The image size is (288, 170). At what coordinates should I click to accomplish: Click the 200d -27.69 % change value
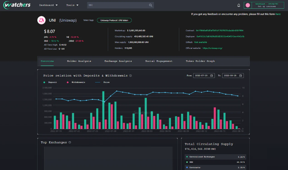tap(79, 41)
